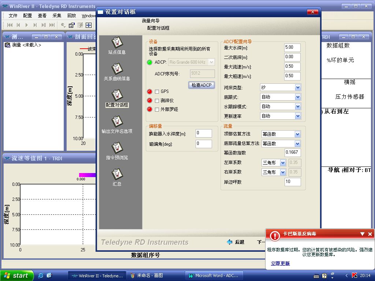The width and height of the screenshot is (375, 281).
Task: Open the 文件 menu
Action: point(13,16)
